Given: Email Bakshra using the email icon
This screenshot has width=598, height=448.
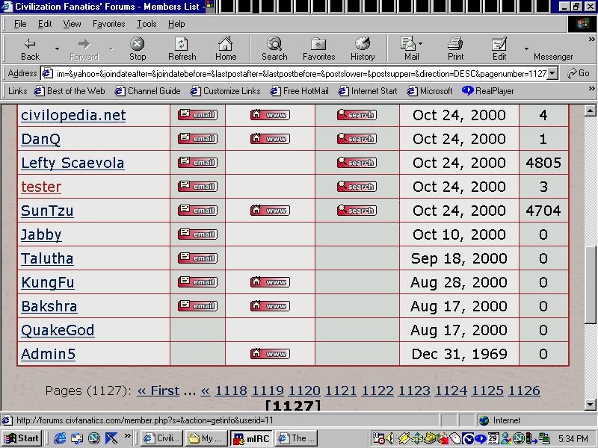Looking at the screenshot, I should coord(197,306).
